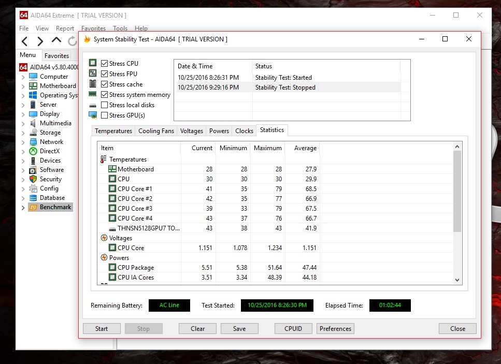Uncheck the Stress CPU checkbox

[x=104, y=64]
